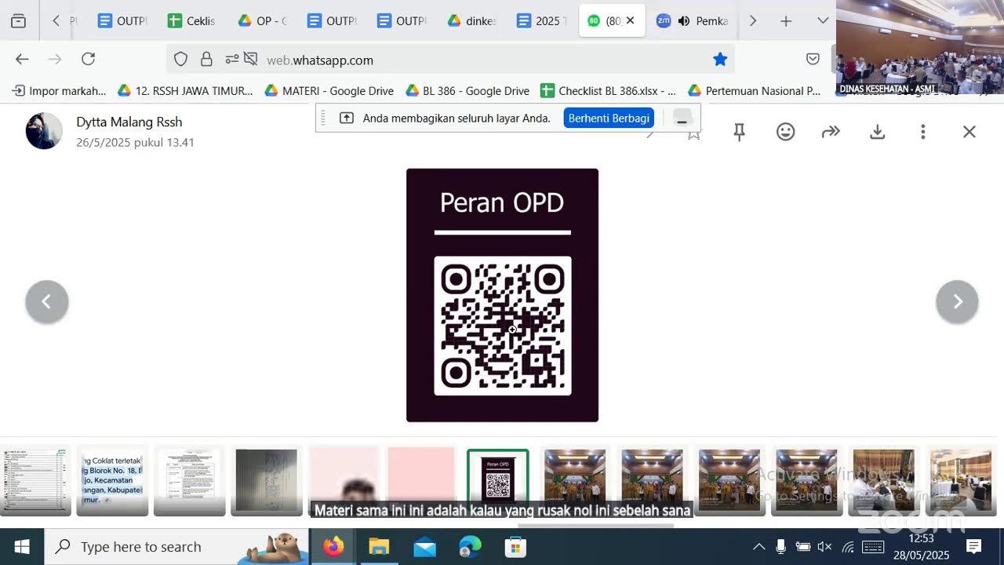The width and height of the screenshot is (1004, 565).
Task: Pin the viewed WhatsApp image message
Action: coord(739,132)
